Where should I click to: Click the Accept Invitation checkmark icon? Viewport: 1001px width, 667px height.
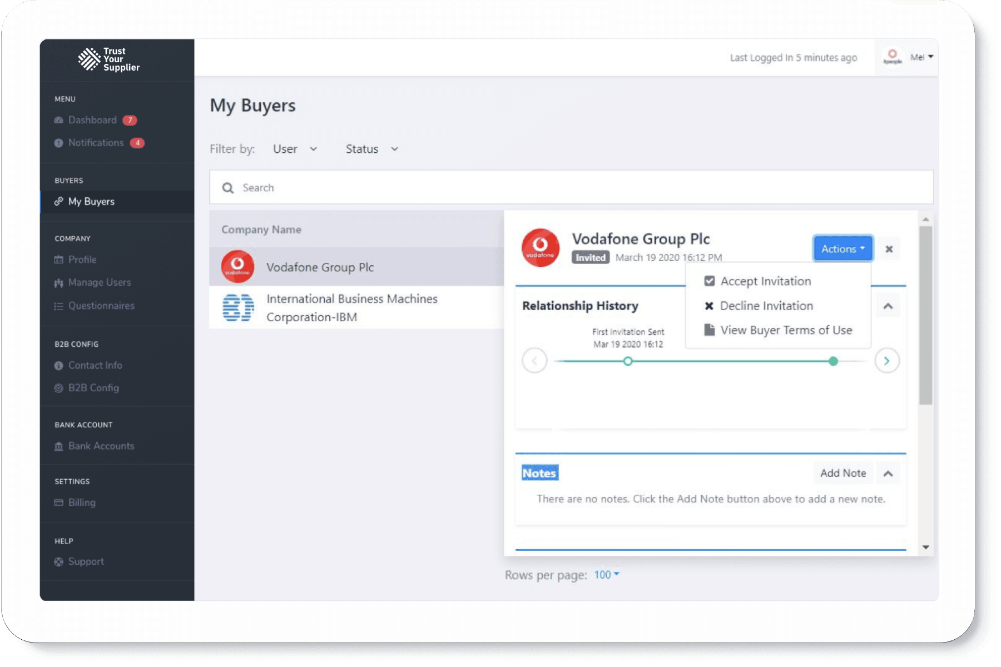click(710, 281)
